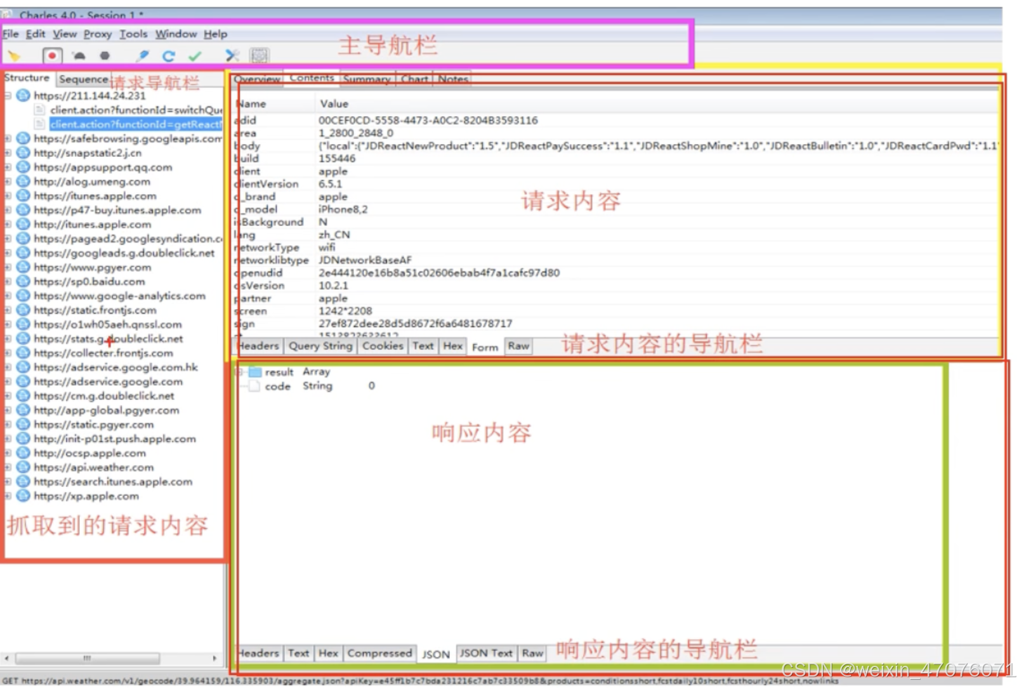Expand the https://safebrowsing.googleapis.com node
Image resolution: width=1019 pixels, height=688 pixels.
click(x=8, y=138)
